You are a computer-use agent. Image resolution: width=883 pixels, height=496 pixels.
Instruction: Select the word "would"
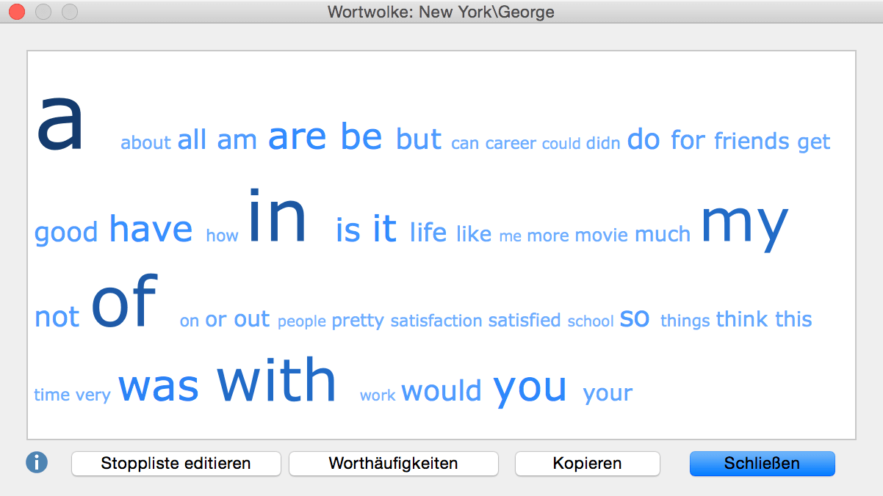point(441,390)
